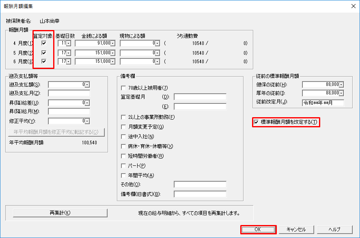Toggle 標準報酬月額を改定する checkbox
Viewport: 360px width, 238px height.
[256, 122]
